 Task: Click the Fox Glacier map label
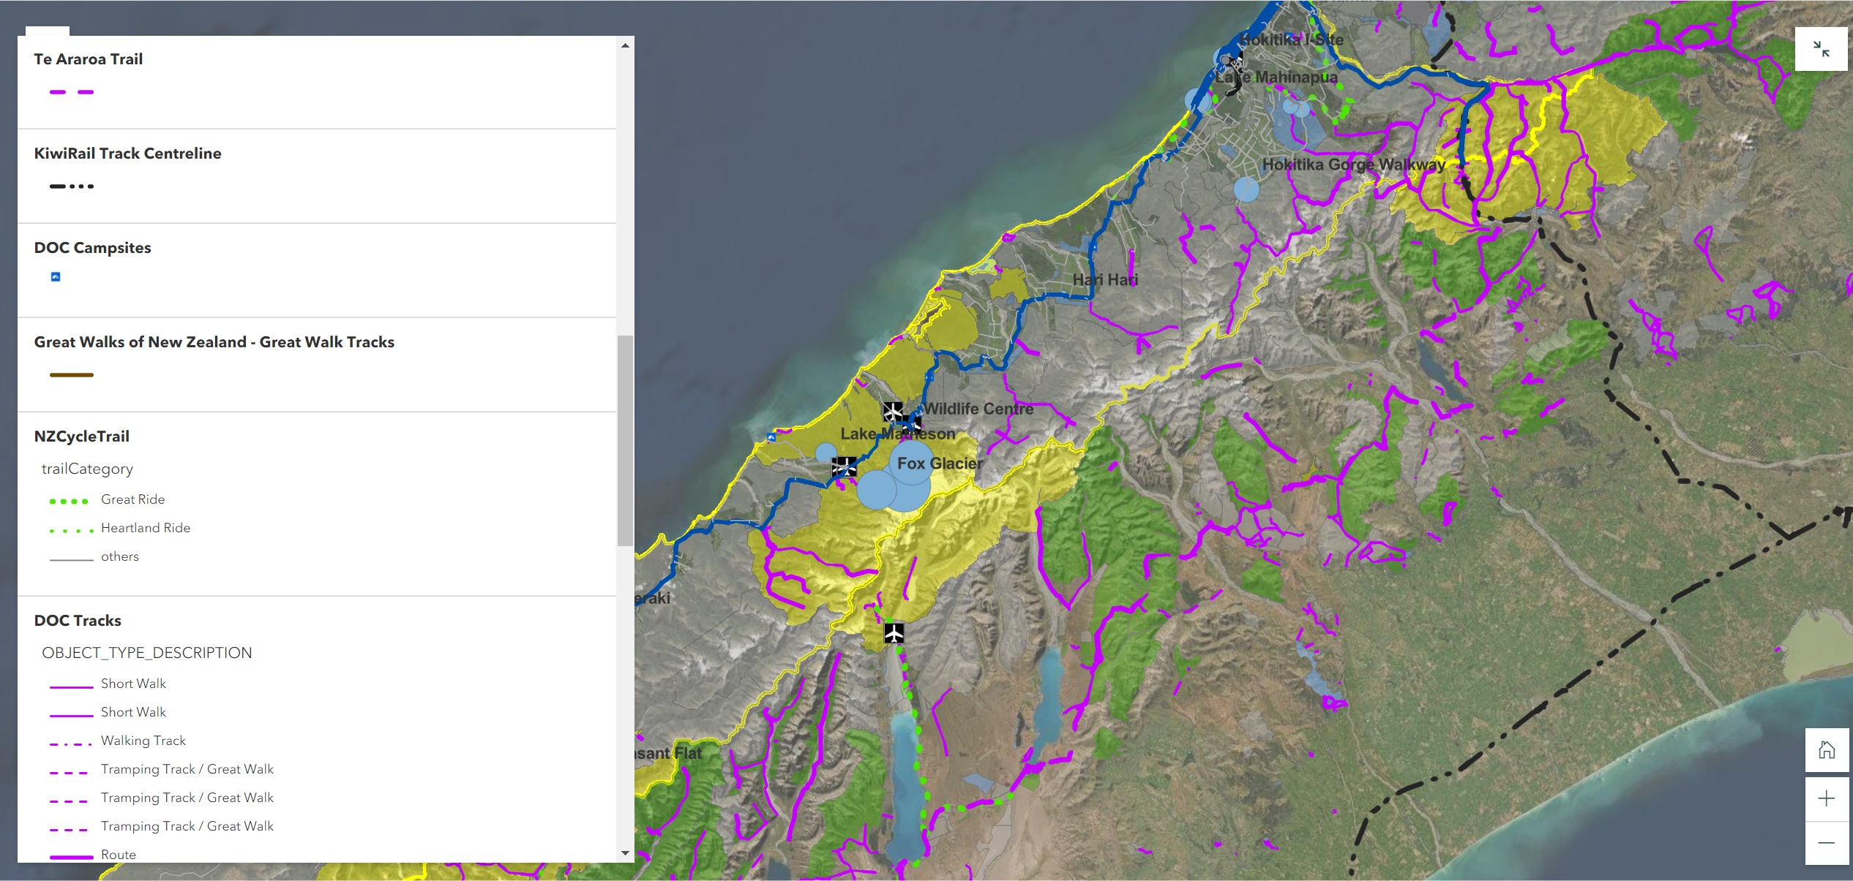coord(940,464)
